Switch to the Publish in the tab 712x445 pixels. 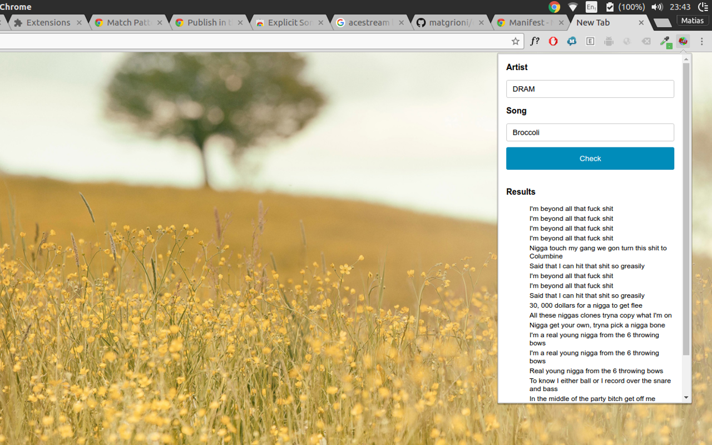tap(209, 23)
